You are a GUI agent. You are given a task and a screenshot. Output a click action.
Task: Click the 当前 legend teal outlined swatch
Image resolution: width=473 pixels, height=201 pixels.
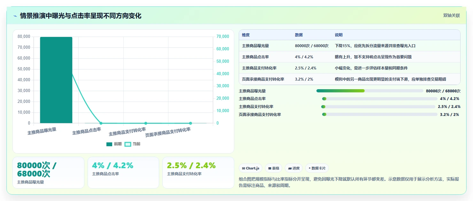[x=128, y=144]
